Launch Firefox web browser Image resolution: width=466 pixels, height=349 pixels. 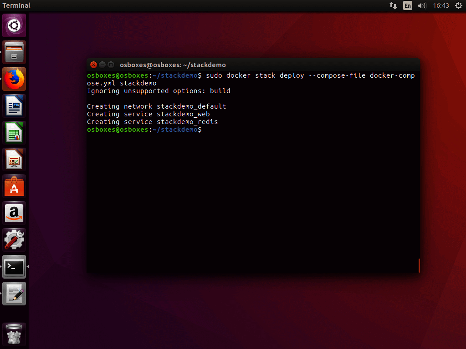pyautogui.click(x=14, y=79)
